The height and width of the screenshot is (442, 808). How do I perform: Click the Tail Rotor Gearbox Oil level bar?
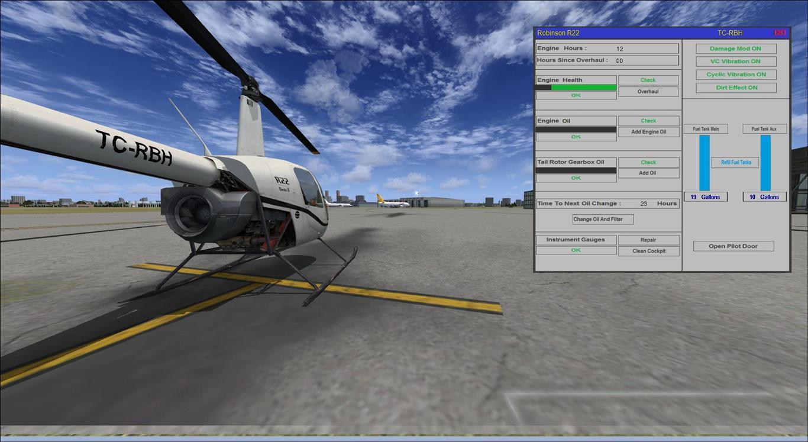coord(576,170)
